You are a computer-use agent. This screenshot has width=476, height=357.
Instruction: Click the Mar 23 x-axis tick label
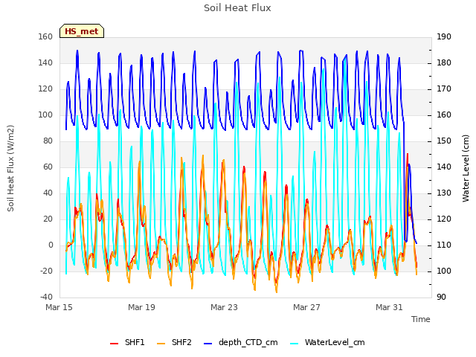[x=224, y=307]
